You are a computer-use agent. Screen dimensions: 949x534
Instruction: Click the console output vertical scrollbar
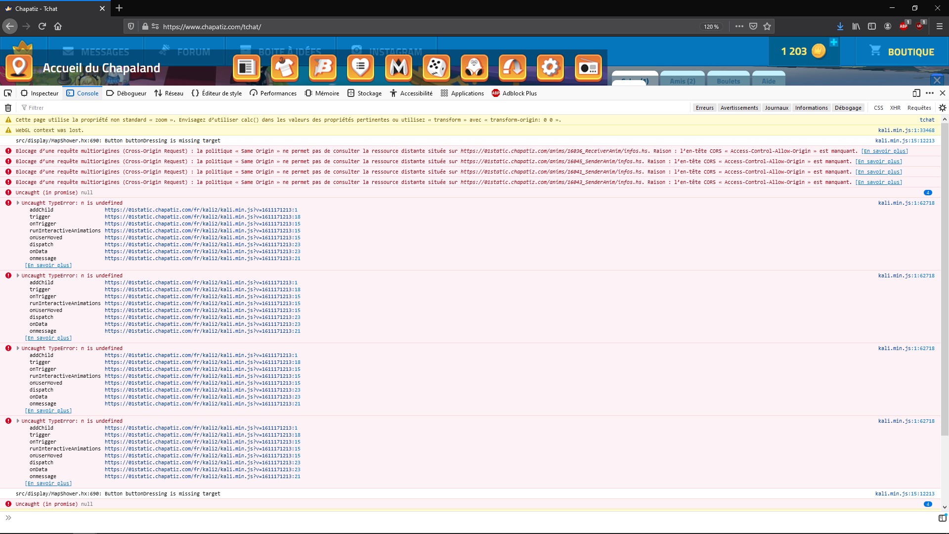945,279
